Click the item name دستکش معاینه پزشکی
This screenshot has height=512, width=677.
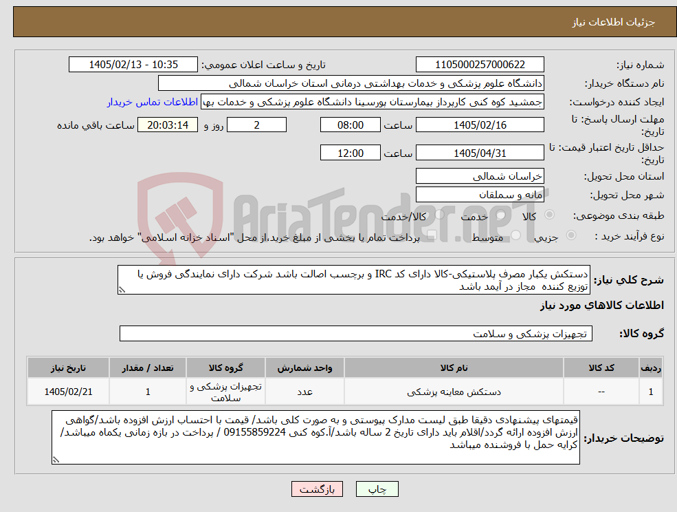(x=454, y=392)
